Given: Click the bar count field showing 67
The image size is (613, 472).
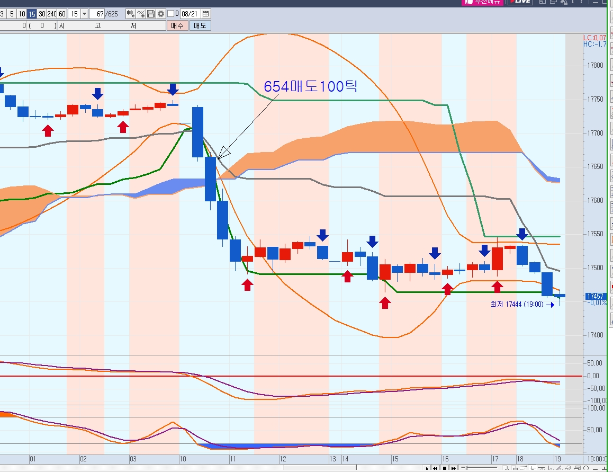Looking at the screenshot, I should point(97,14).
